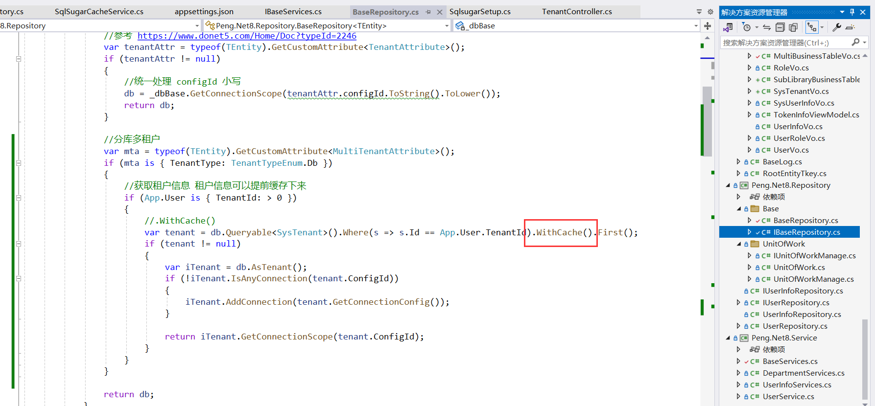Select UserInfoVo.cs file
This screenshot has width=875, height=406.
click(798, 127)
